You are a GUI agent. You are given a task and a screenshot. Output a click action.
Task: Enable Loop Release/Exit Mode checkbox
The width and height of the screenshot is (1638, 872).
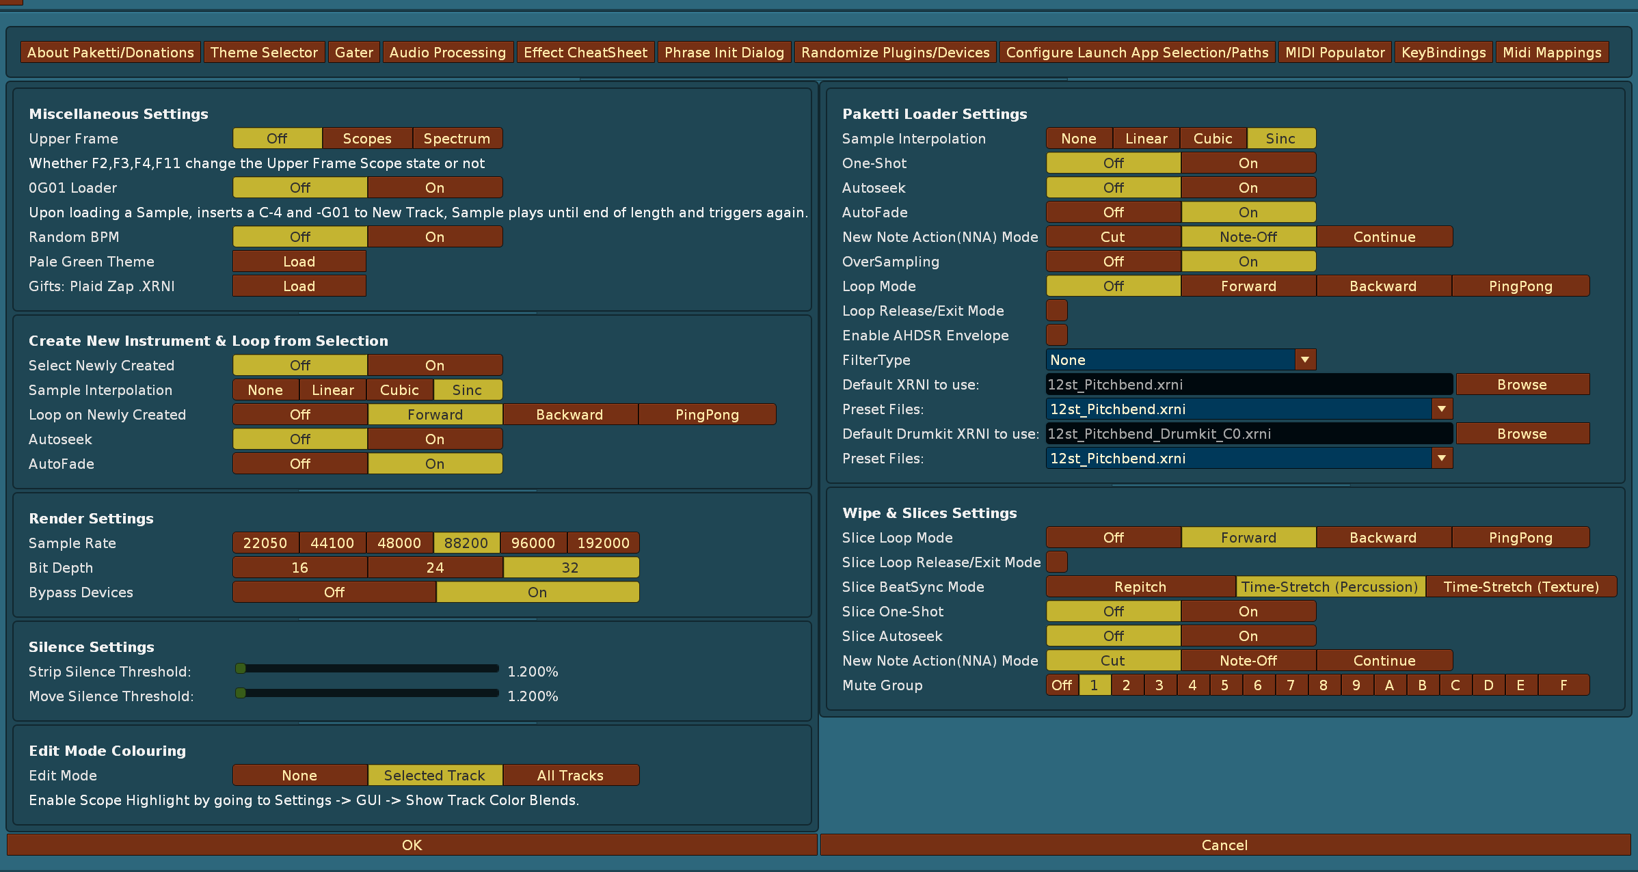[1056, 310]
